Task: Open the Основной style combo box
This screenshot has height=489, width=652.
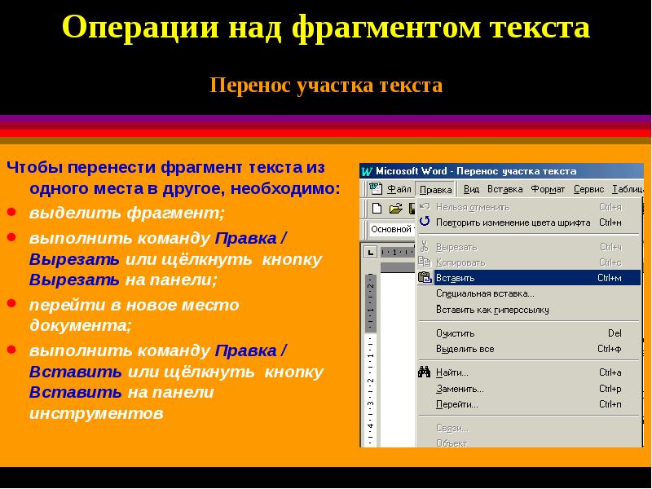Action: [x=393, y=229]
